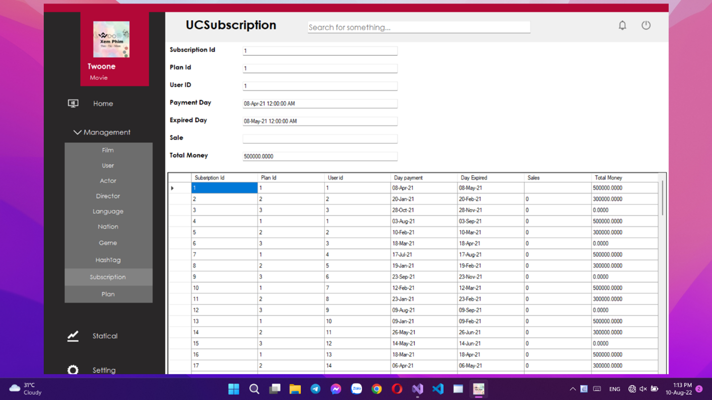Open the Statical section
The image size is (712, 400).
pyautogui.click(x=105, y=336)
